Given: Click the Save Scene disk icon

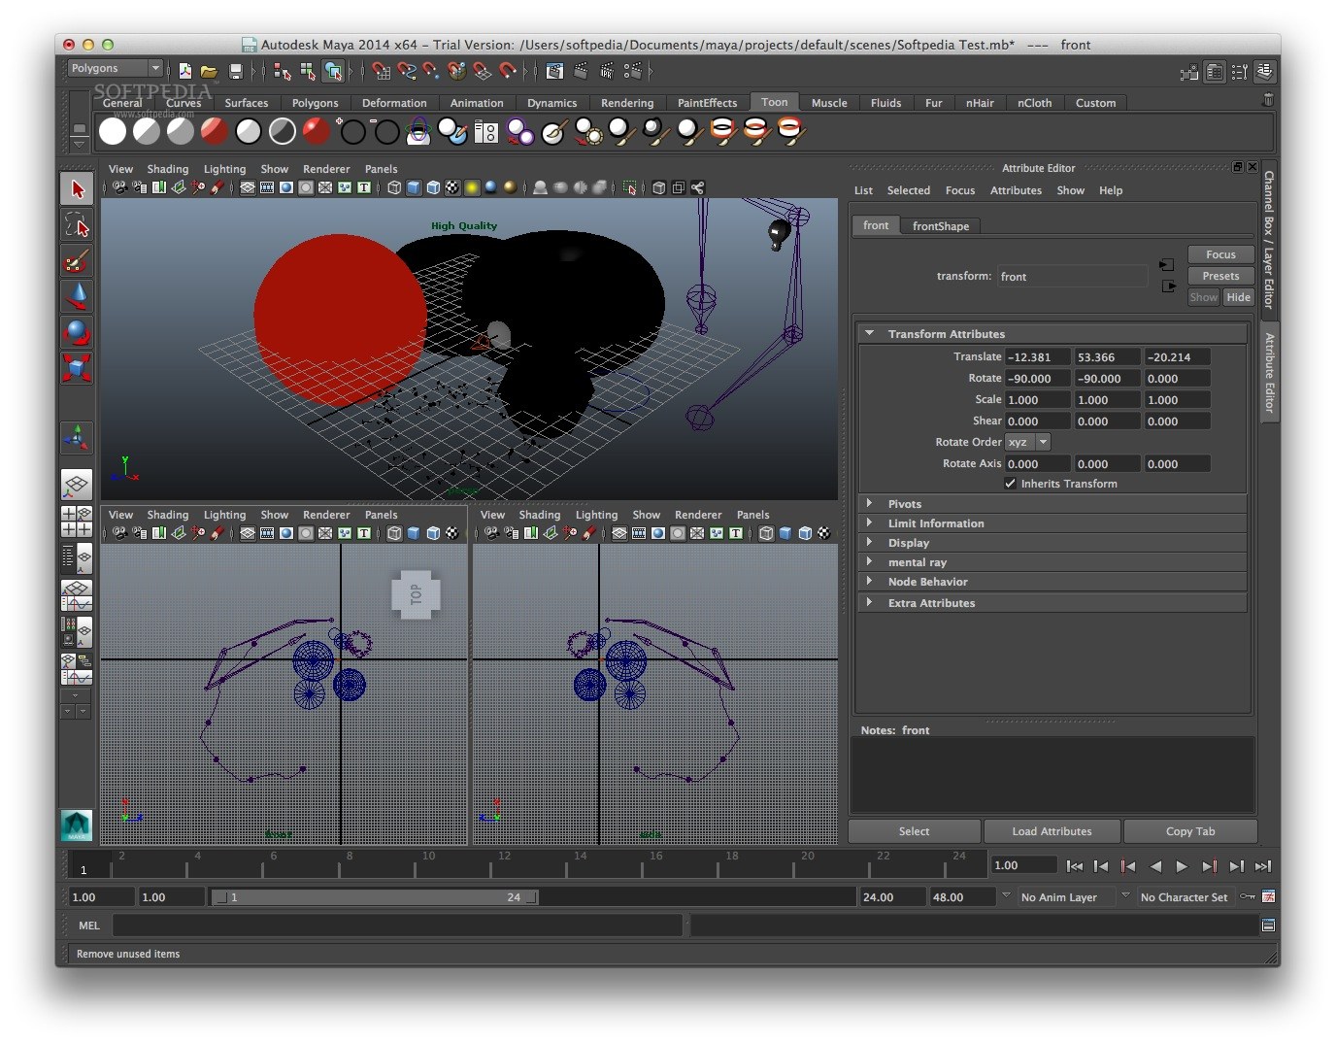Looking at the screenshot, I should coord(235,71).
